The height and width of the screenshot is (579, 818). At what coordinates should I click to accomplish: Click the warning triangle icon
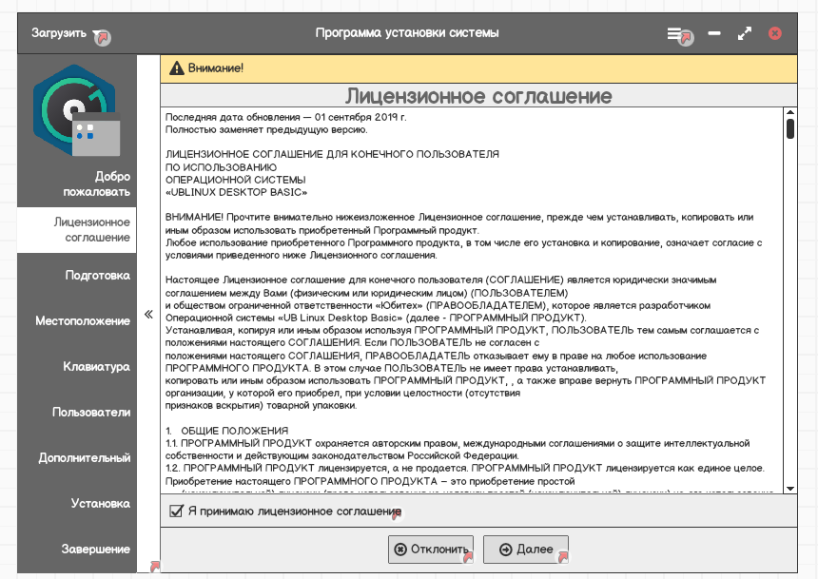175,68
